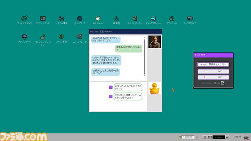Open the テープドライブ desktop icon
The height and width of the screenshot is (141, 251).
tap(190, 20)
